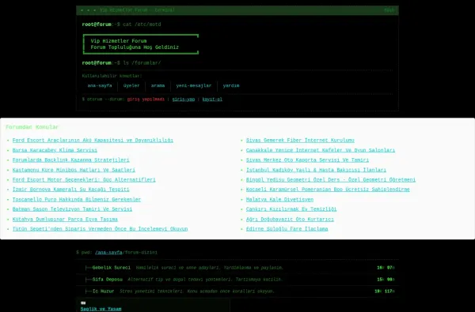This screenshot has height=312, width=475.
Task: Open Çanakkale Yenice İnternet Kafeler topic
Action: (x=321, y=150)
